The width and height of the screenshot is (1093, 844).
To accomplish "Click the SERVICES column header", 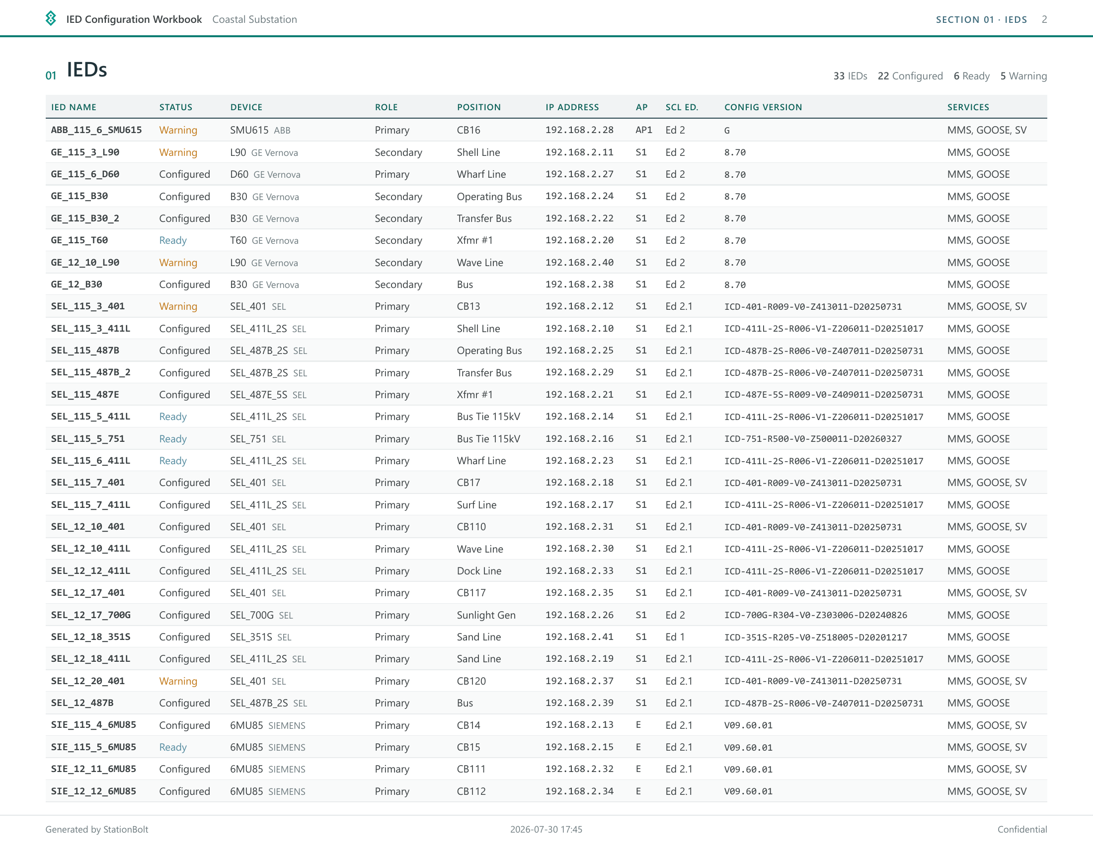I will (968, 107).
